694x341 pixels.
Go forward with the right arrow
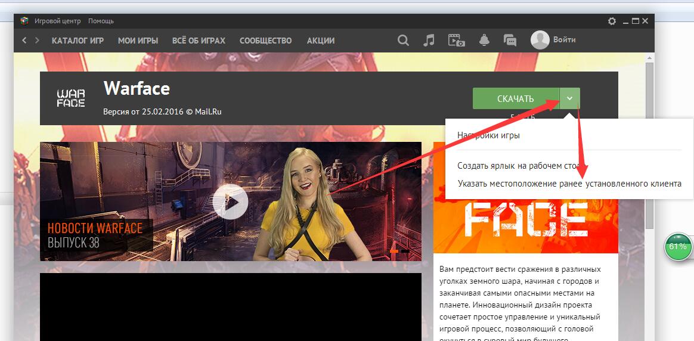click(37, 41)
